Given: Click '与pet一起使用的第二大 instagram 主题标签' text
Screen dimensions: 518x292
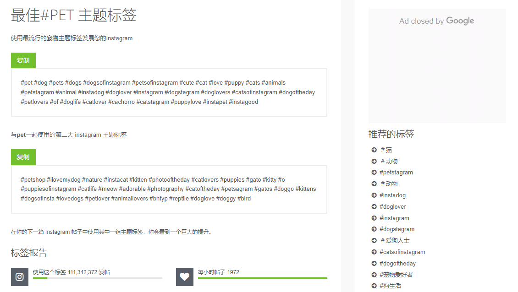Looking at the screenshot, I should (69, 135).
